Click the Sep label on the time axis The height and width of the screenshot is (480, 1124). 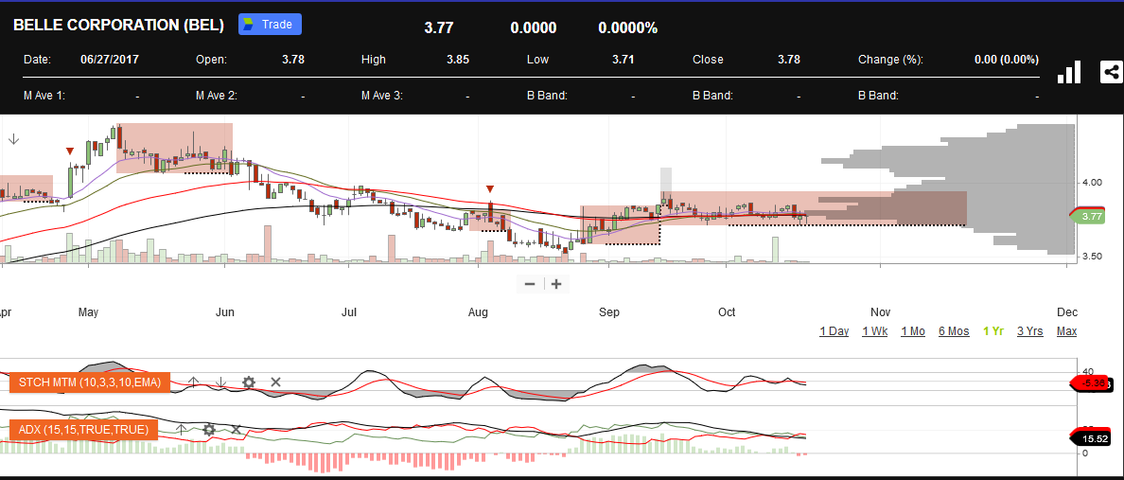point(609,312)
